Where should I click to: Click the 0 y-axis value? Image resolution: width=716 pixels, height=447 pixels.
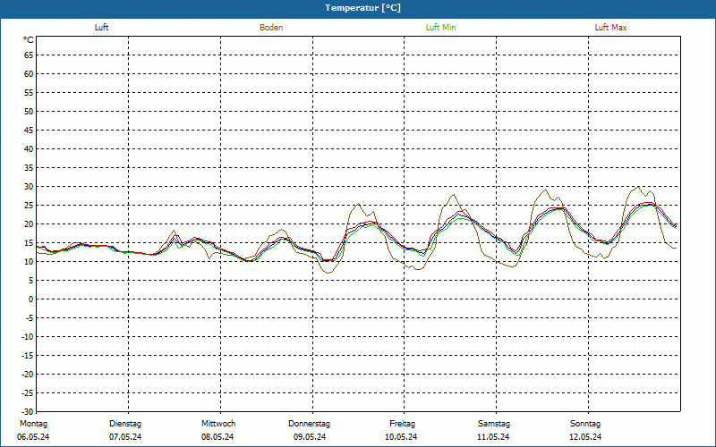point(31,299)
